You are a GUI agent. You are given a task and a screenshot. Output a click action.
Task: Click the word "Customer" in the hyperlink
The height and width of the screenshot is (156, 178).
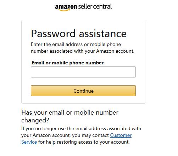click(121, 135)
